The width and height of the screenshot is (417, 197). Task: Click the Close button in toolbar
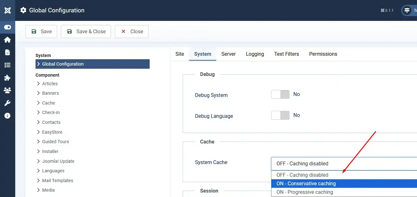(x=132, y=31)
